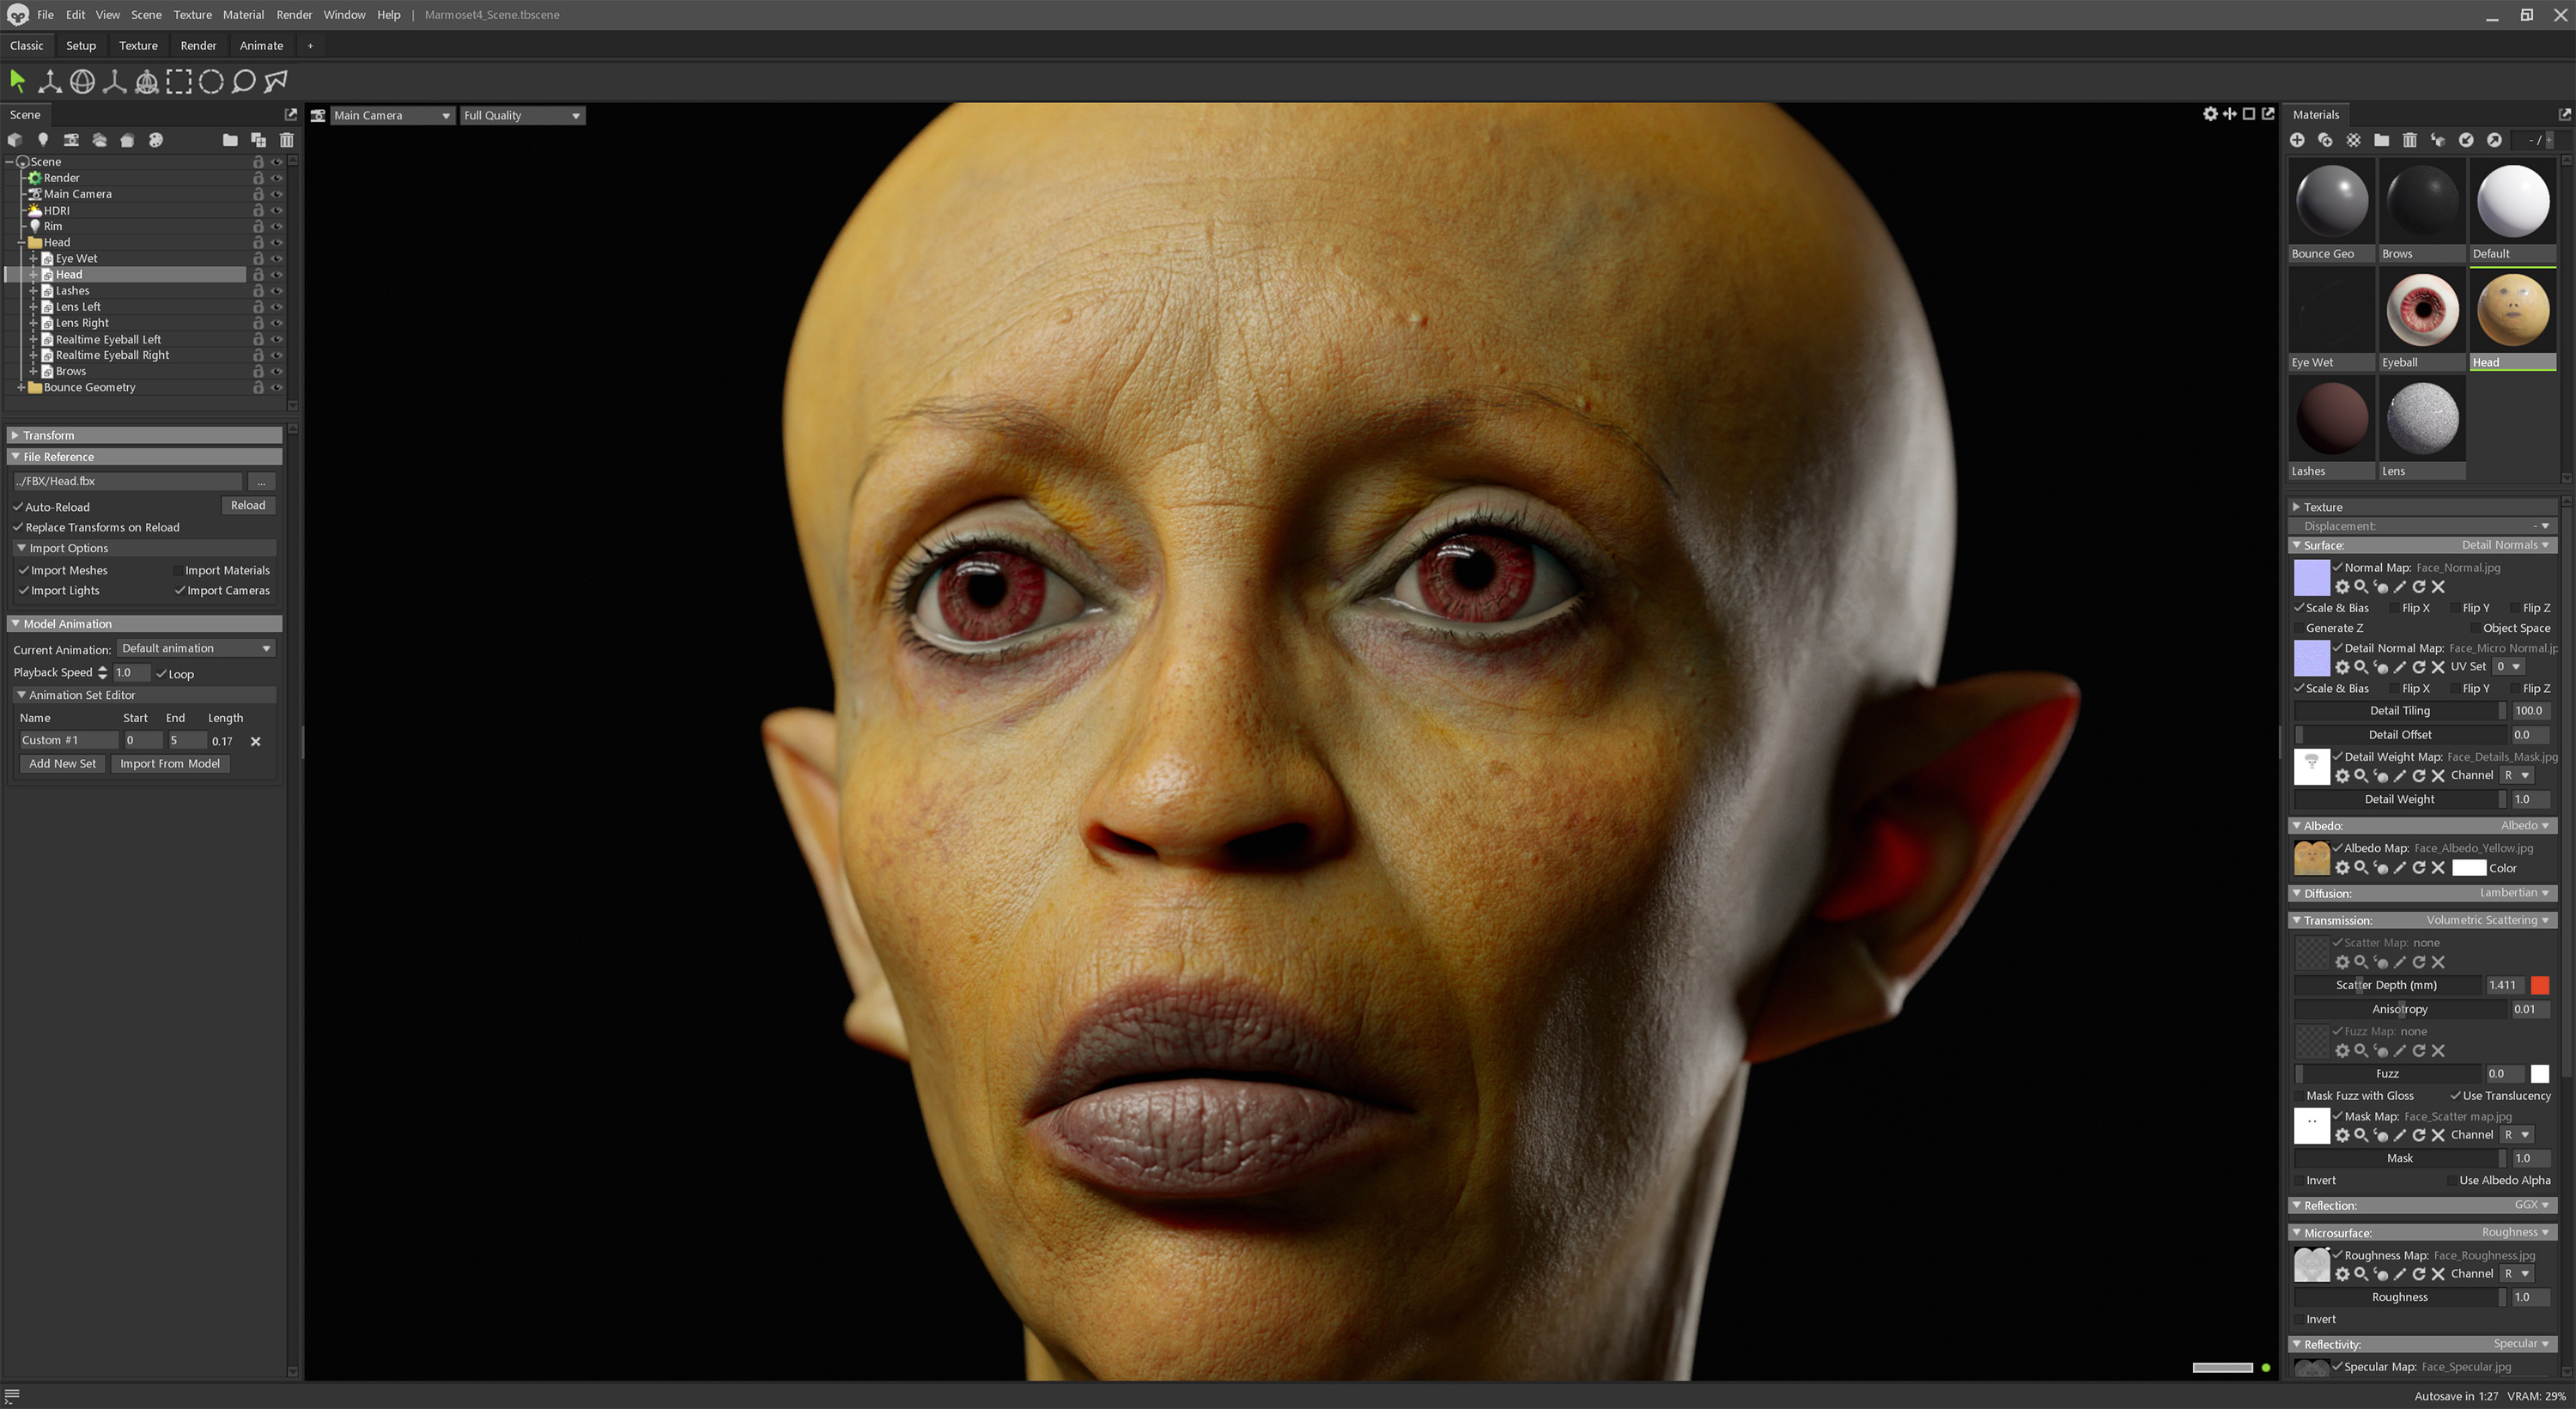Viewport: 2576px width, 1409px height.
Task: Enable the Import Materials checkbox
Action: 178,570
